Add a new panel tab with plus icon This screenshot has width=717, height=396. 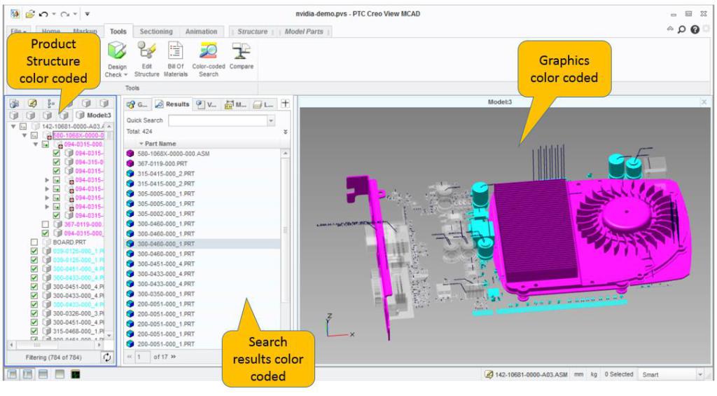click(x=285, y=104)
